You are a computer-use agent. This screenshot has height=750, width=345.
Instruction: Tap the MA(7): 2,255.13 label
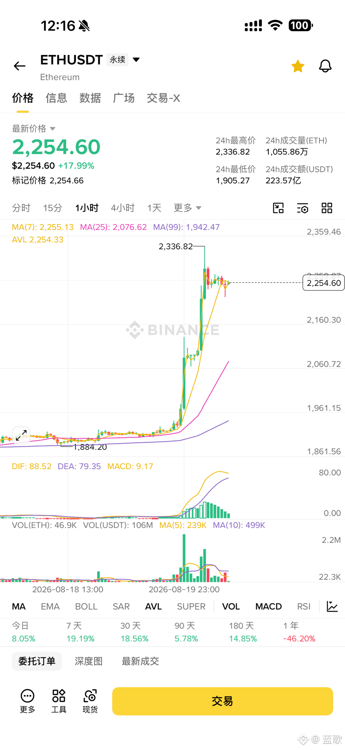click(x=43, y=227)
